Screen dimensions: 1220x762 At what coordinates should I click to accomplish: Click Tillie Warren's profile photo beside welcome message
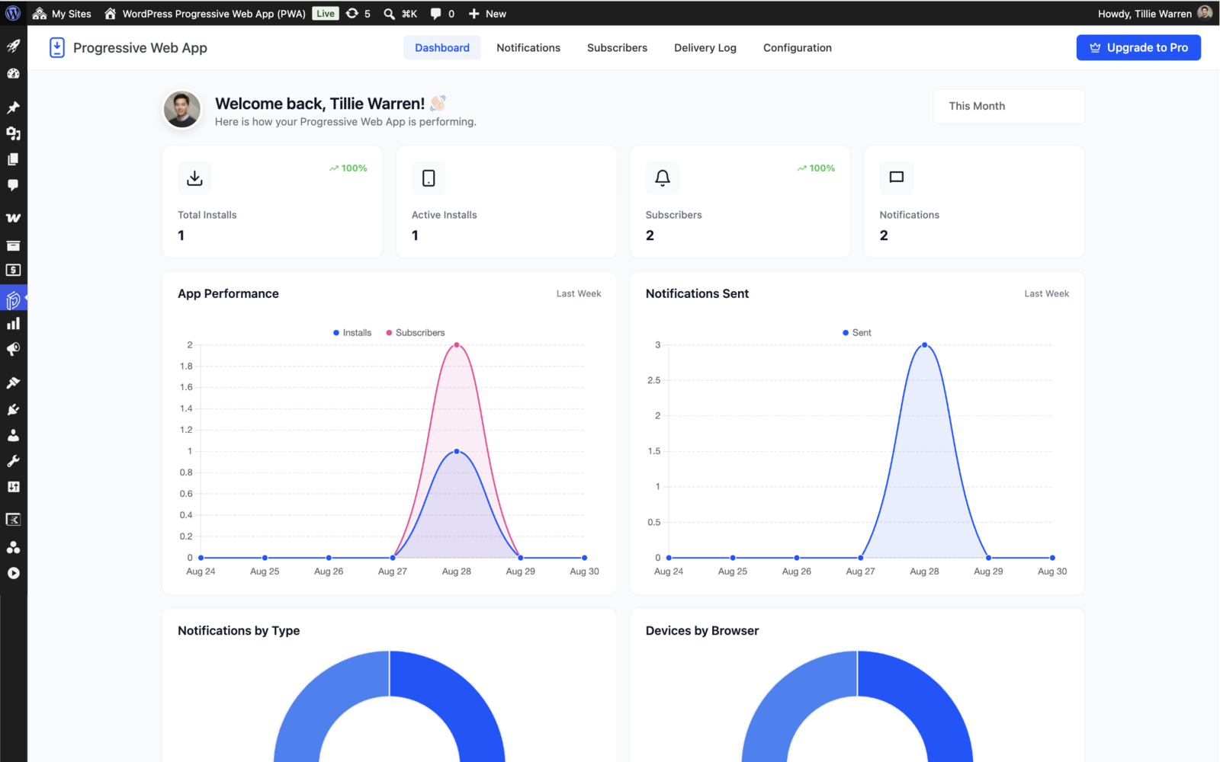pyautogui.click(x=182, y=109)
